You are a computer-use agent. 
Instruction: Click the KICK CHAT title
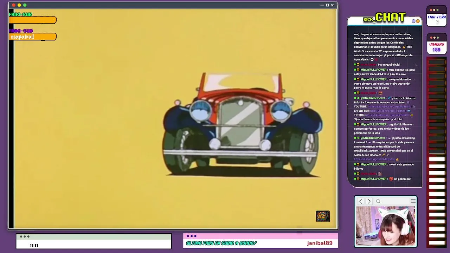coord(385,18)
